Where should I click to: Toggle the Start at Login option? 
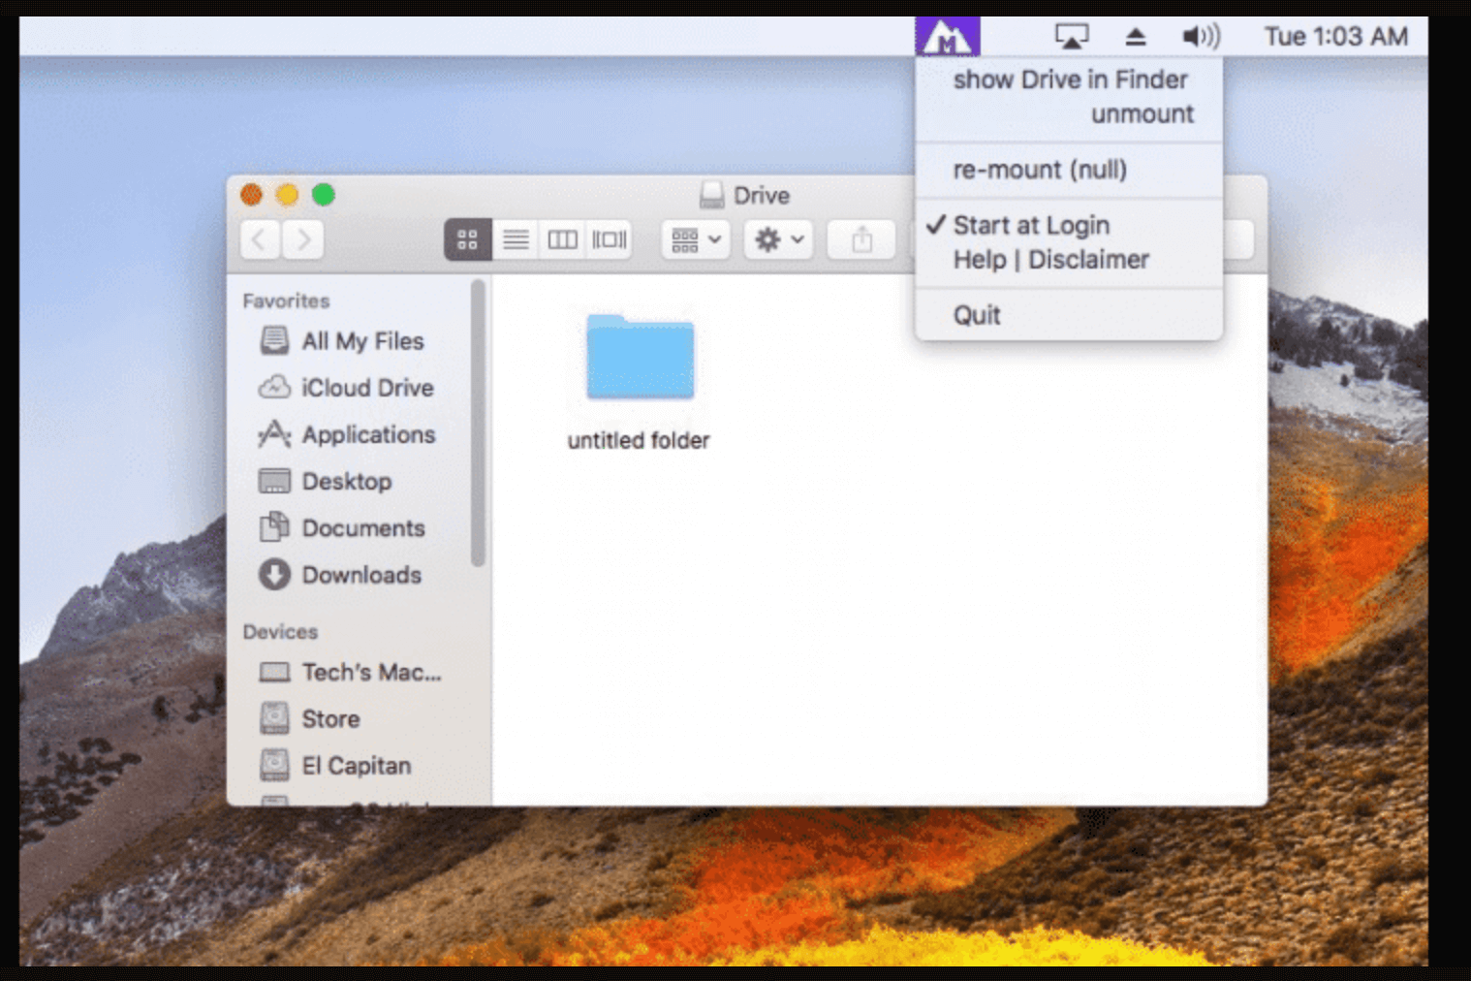point(1031,225)
